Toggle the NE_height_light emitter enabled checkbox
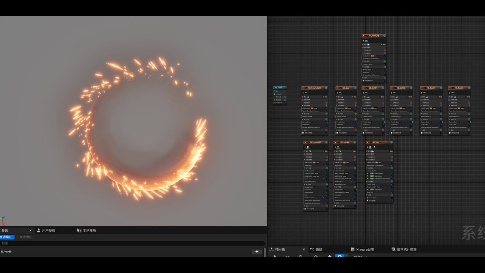Image resolution: width=485 pixels, height=273 pixels. click(x=306, y=88)
